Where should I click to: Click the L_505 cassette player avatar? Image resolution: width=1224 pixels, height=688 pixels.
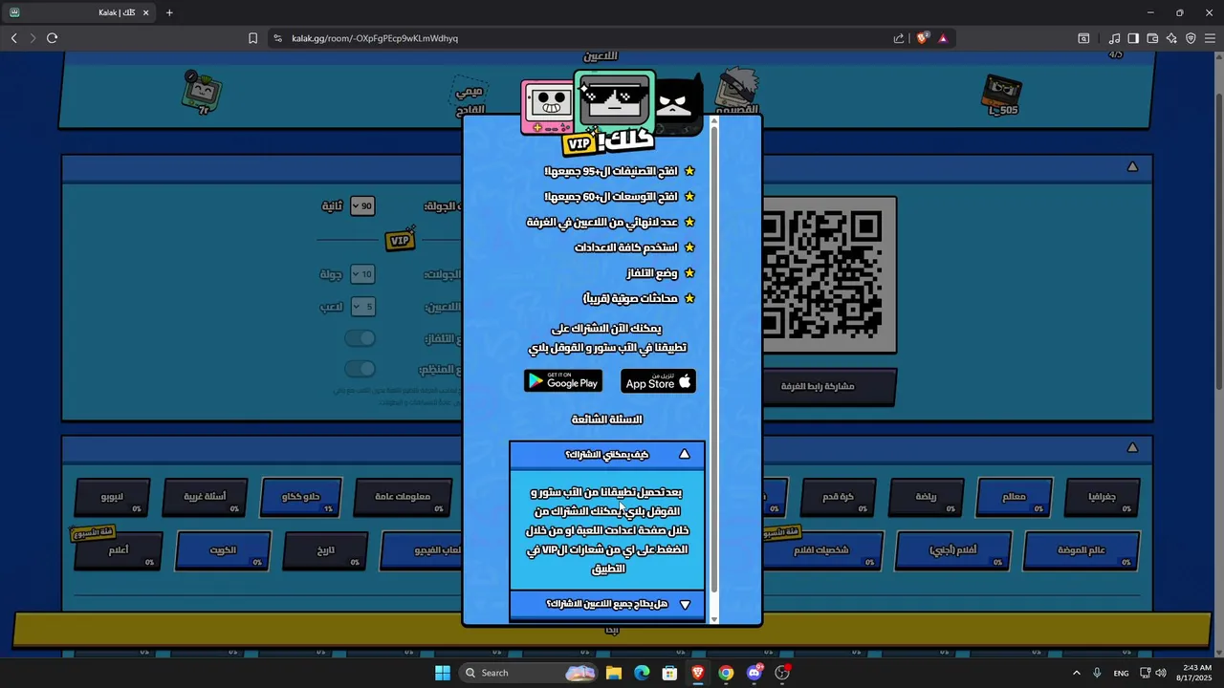coord(1002,96)
